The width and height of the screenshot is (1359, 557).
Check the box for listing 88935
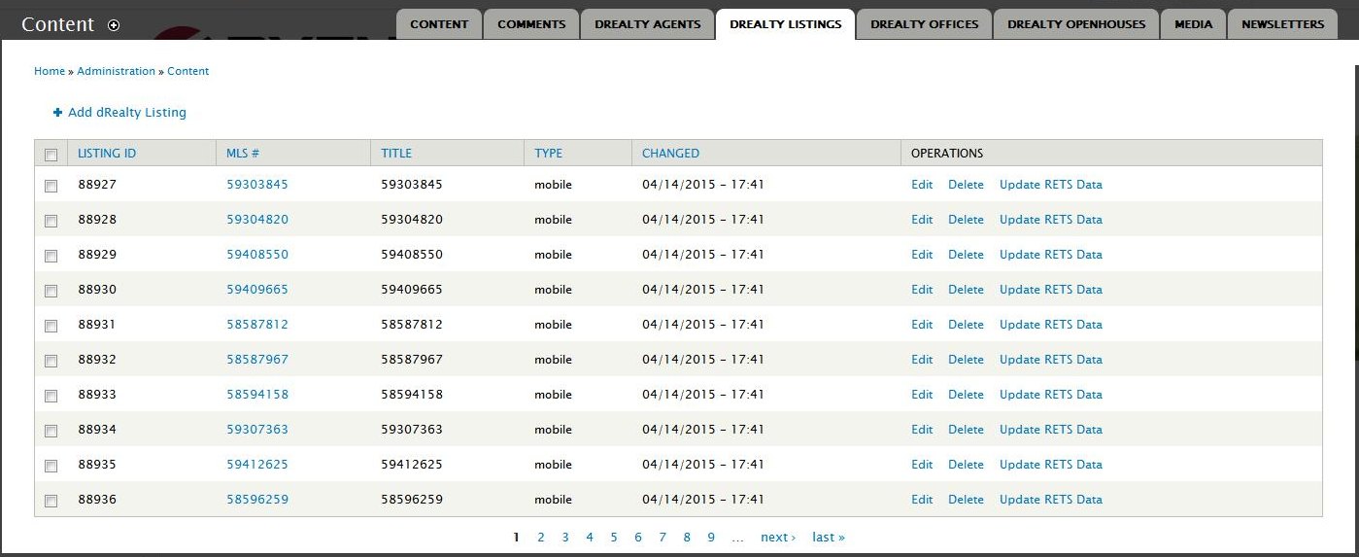[x=51, y=466]
